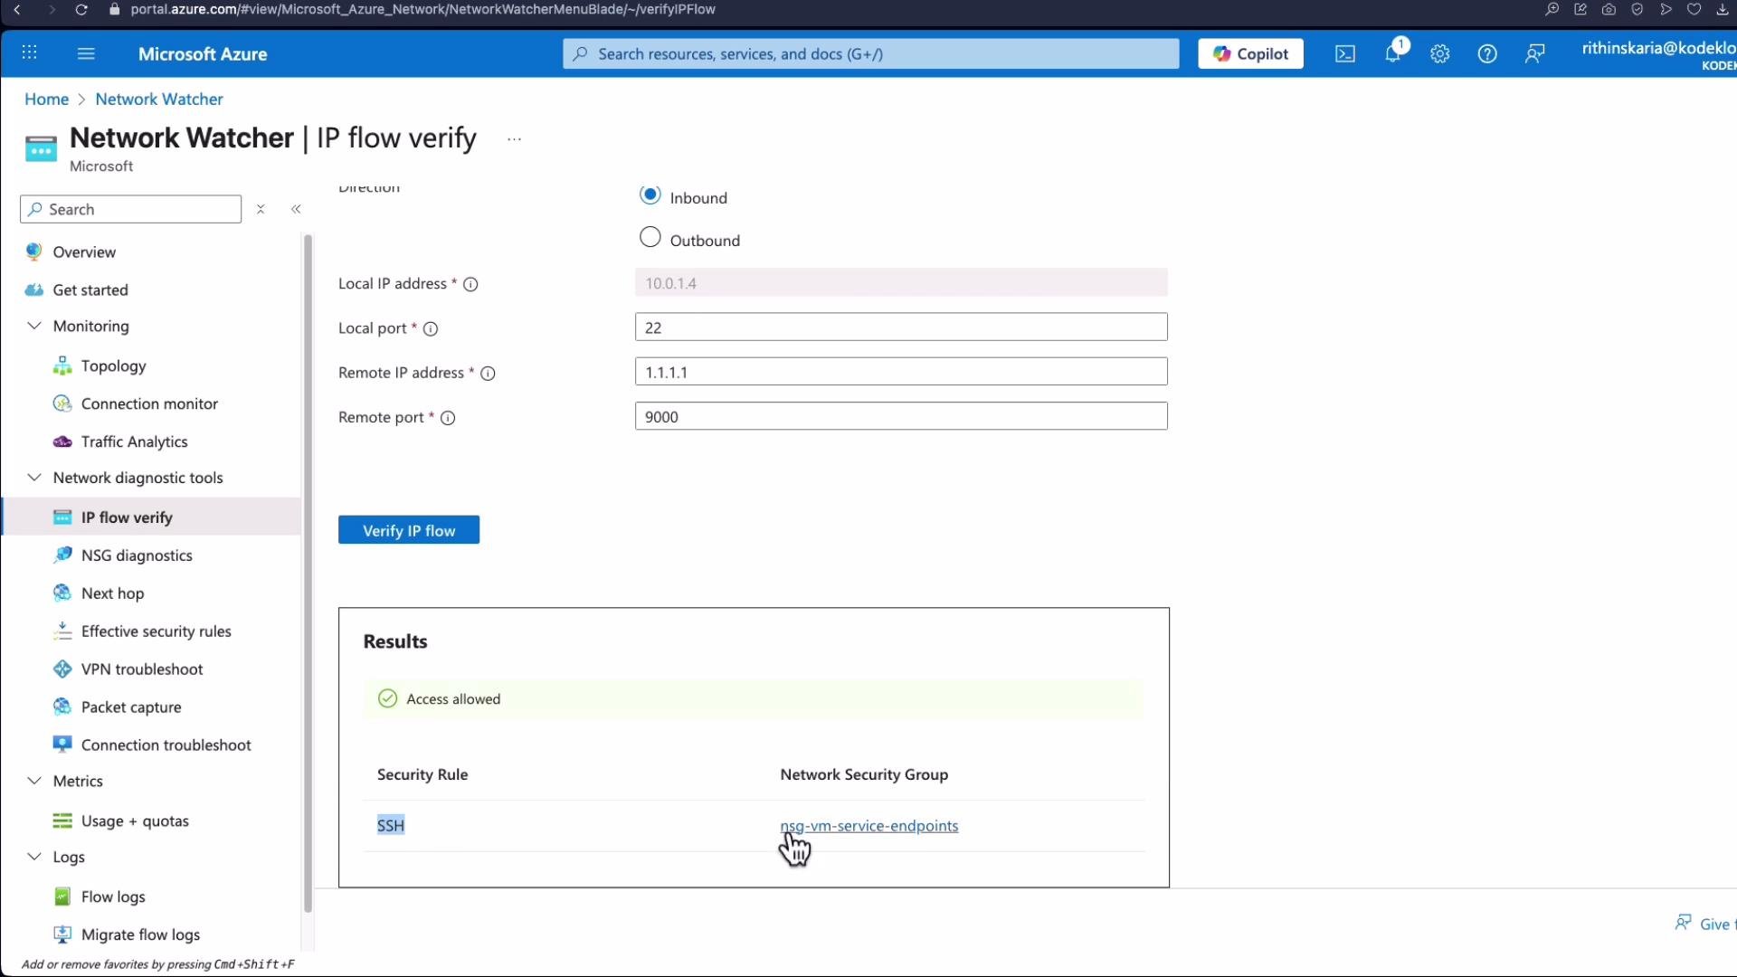Collapse the Logs section
The height and width of the screenshot is (977, 1737).
pyautogui.click(x=34, y=856)
